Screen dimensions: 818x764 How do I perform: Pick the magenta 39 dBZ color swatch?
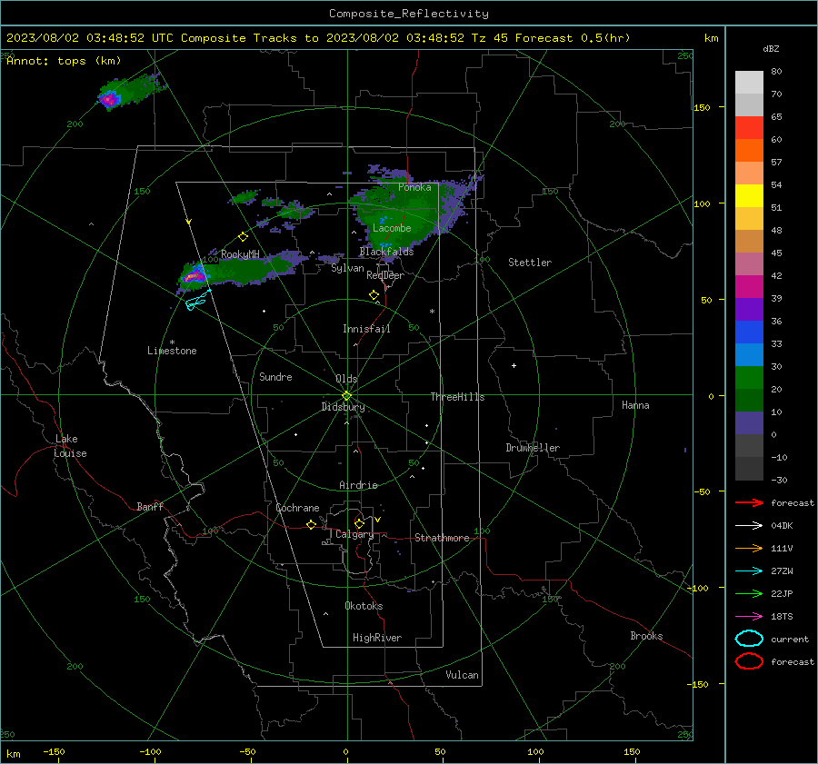point(749,287)
